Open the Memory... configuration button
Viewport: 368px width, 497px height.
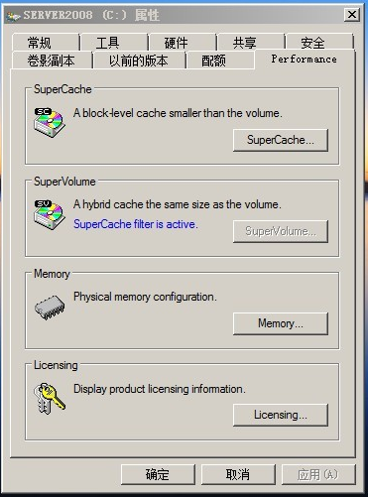[281, 323]
